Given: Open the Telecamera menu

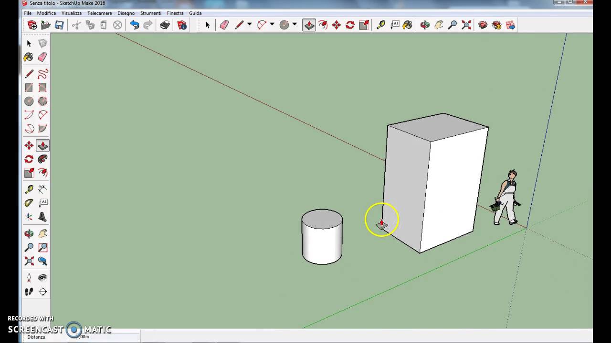Looking at the screenshot, I should [99, 13].
